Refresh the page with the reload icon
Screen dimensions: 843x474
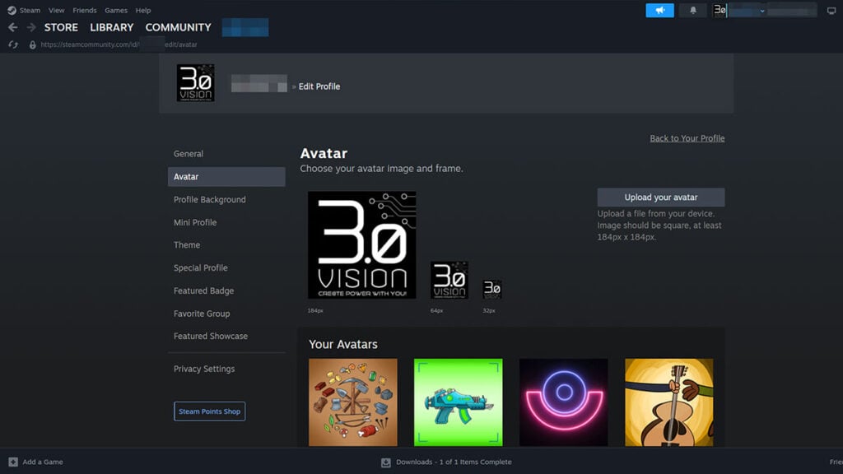(12, 44)
